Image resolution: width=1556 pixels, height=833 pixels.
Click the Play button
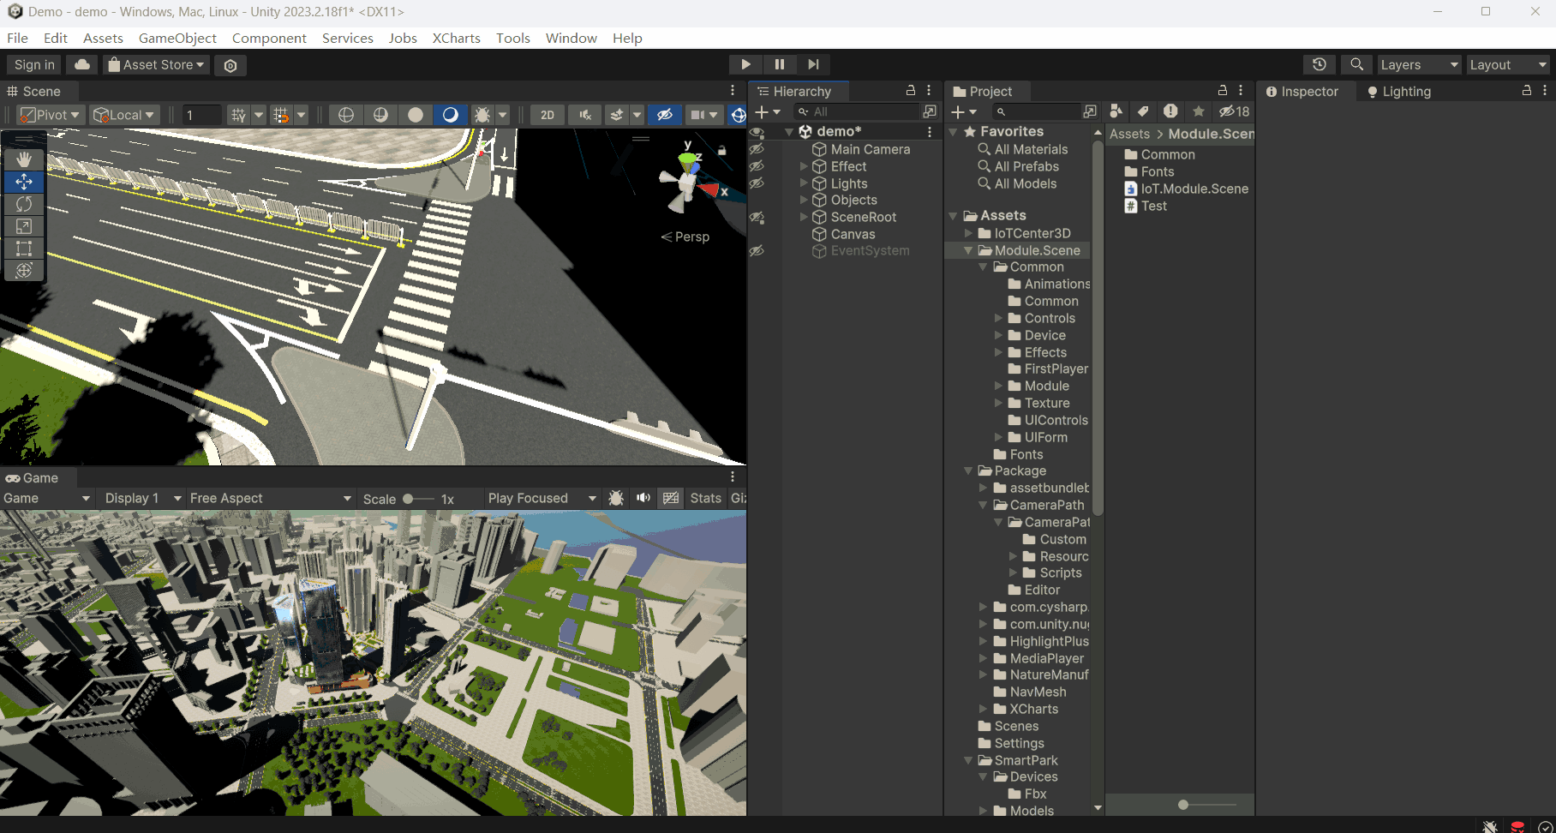745,64
